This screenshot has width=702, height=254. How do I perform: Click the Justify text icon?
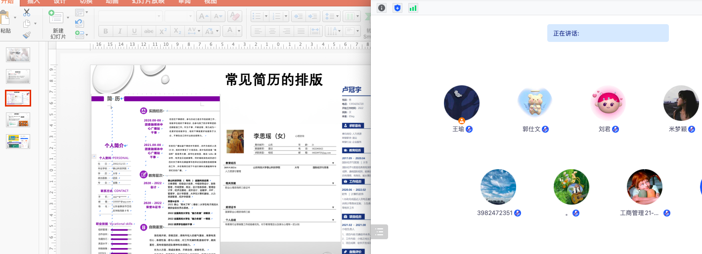coord(300,32)
